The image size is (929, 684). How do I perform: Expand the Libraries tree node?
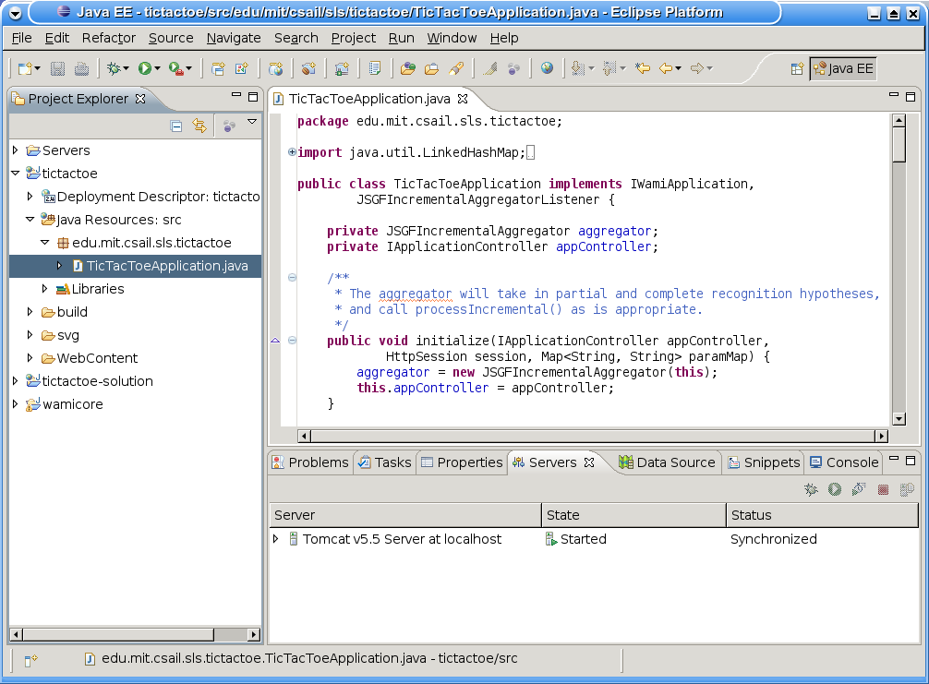click(x=45, y=289)
